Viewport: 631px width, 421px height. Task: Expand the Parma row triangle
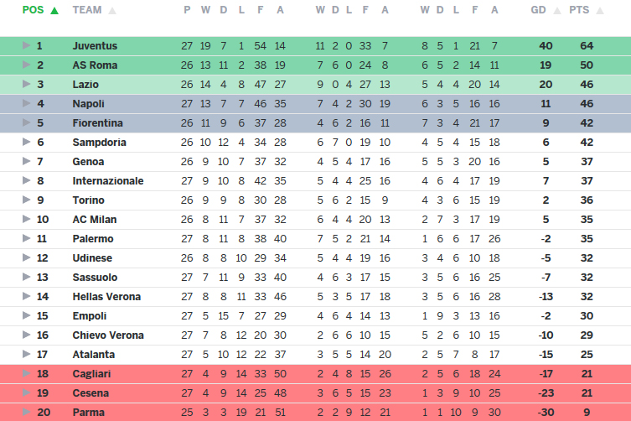tap(26, 412)
